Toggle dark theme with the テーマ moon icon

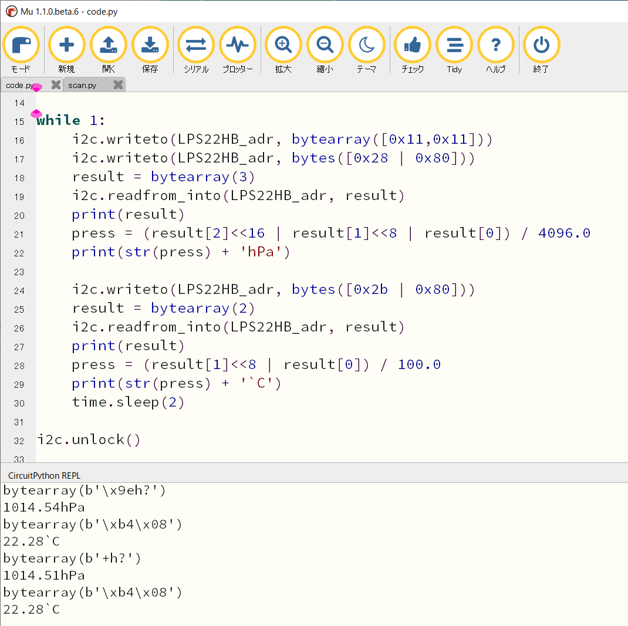[x=367, y=45]
